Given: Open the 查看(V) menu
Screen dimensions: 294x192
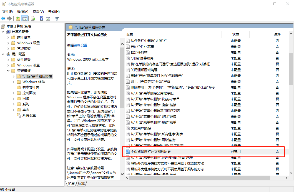Looking at the screenshot, I should [38, 12].
